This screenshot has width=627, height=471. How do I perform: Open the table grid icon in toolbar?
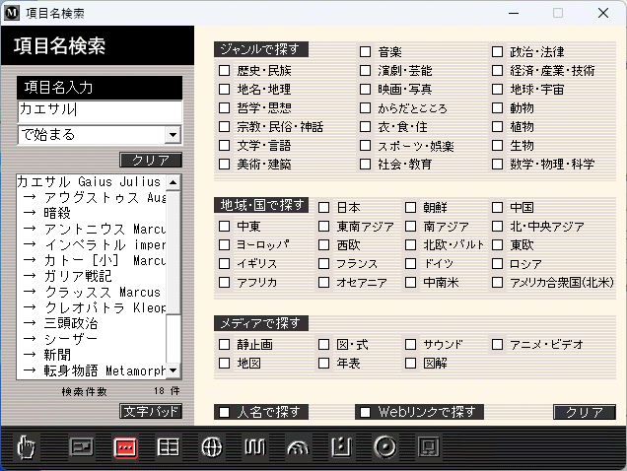tap(169, 447)
